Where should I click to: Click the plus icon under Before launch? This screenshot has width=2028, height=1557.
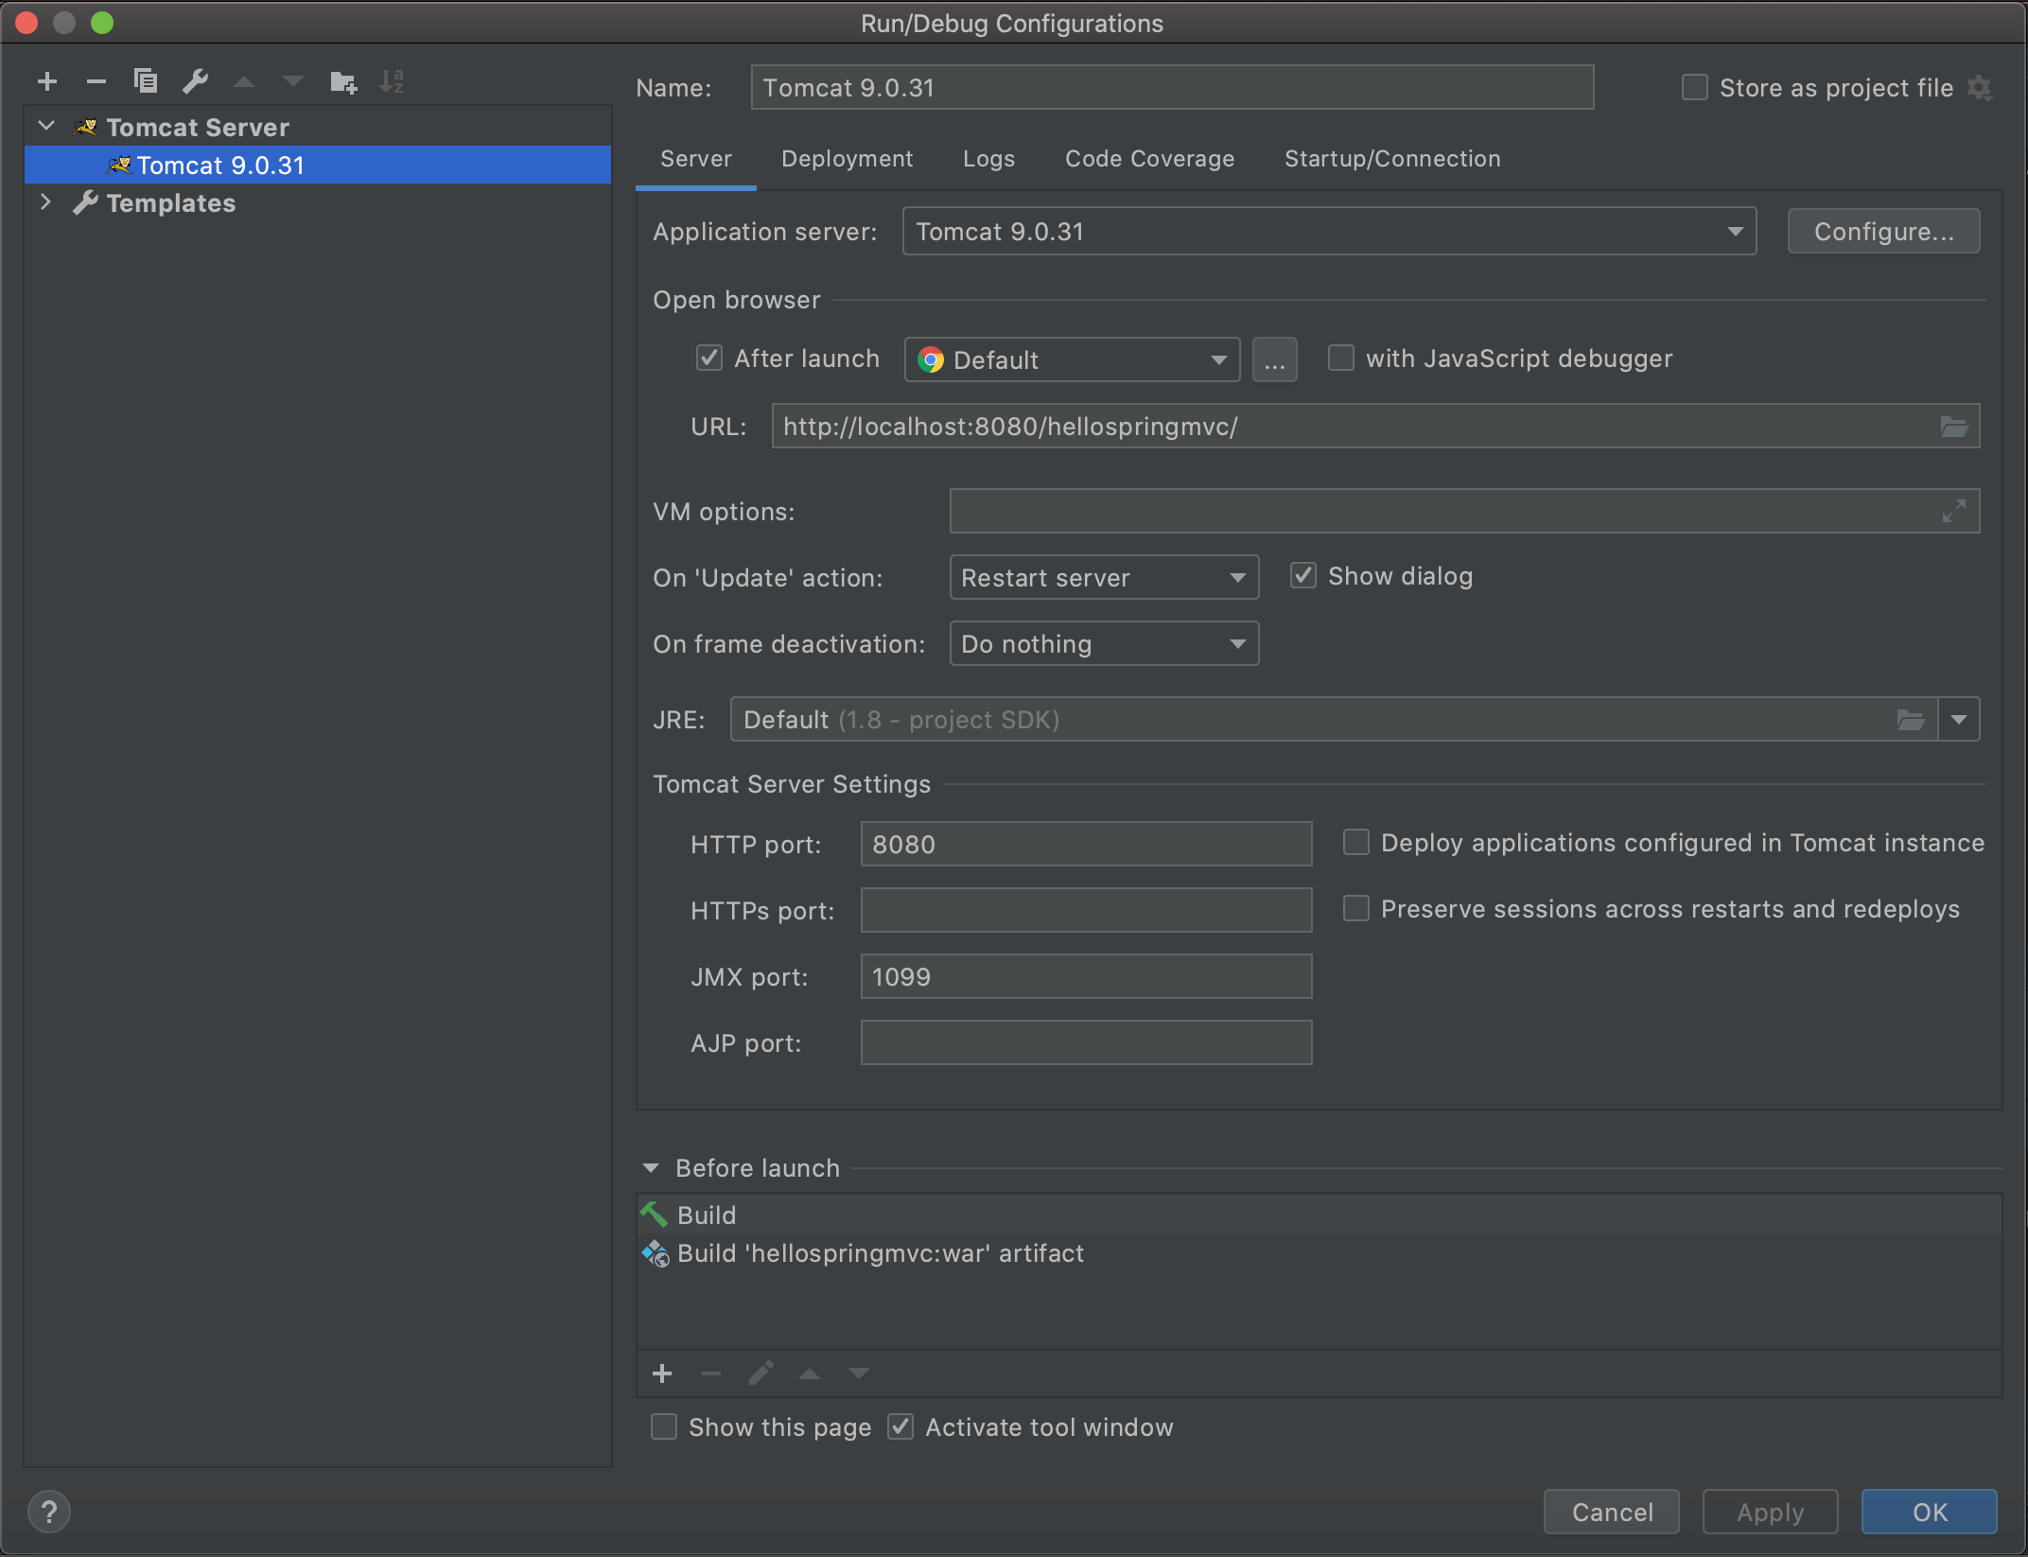[662, 1373]
